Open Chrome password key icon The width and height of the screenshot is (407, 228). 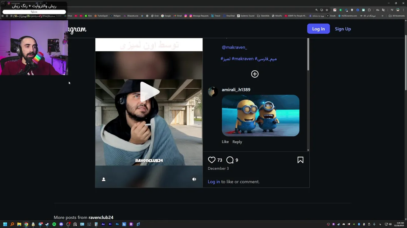[378, 10]
